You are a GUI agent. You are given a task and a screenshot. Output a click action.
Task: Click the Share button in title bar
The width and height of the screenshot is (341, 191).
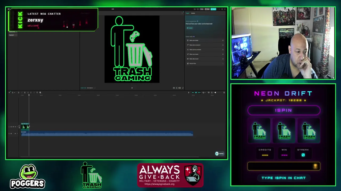(207, 9)
